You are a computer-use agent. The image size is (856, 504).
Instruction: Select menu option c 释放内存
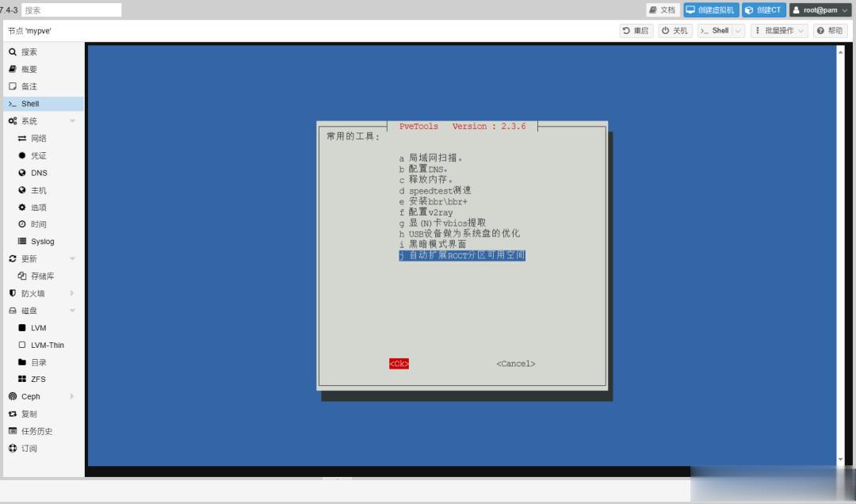pyautogui.click(x=426, y=179)
